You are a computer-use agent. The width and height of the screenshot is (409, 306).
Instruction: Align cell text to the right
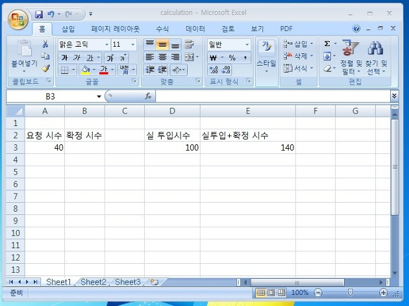tap(175, 57)
